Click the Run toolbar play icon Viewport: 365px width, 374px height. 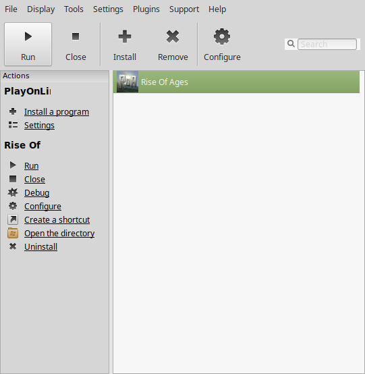(28, 36)
